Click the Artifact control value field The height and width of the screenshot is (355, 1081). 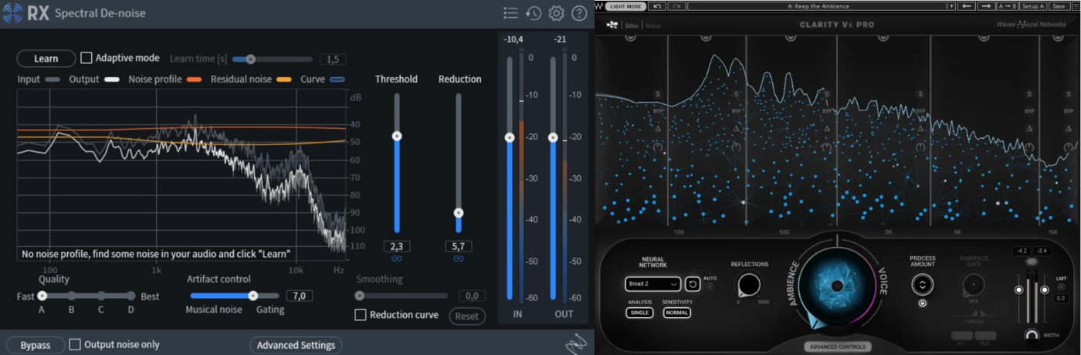[300, 296]
